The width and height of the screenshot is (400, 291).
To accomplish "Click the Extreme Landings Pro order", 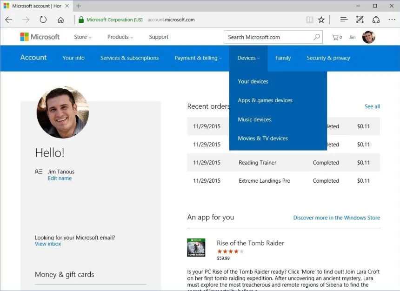I will (x=265, y=180).
